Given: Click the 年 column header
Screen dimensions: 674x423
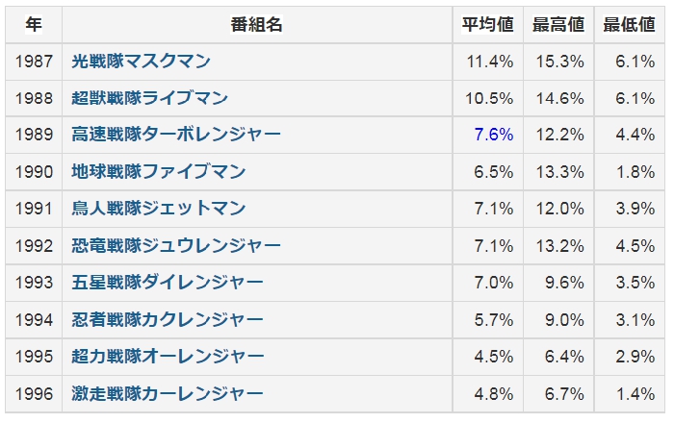Looking at the screenshot, I should (33, 25).
